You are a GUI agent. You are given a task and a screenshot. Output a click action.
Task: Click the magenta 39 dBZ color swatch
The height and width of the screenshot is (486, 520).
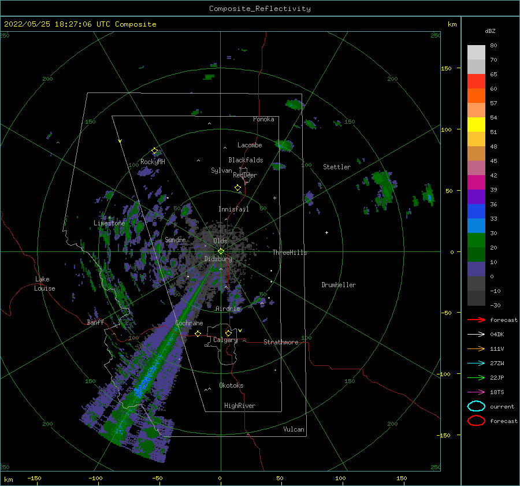[476, 182]
